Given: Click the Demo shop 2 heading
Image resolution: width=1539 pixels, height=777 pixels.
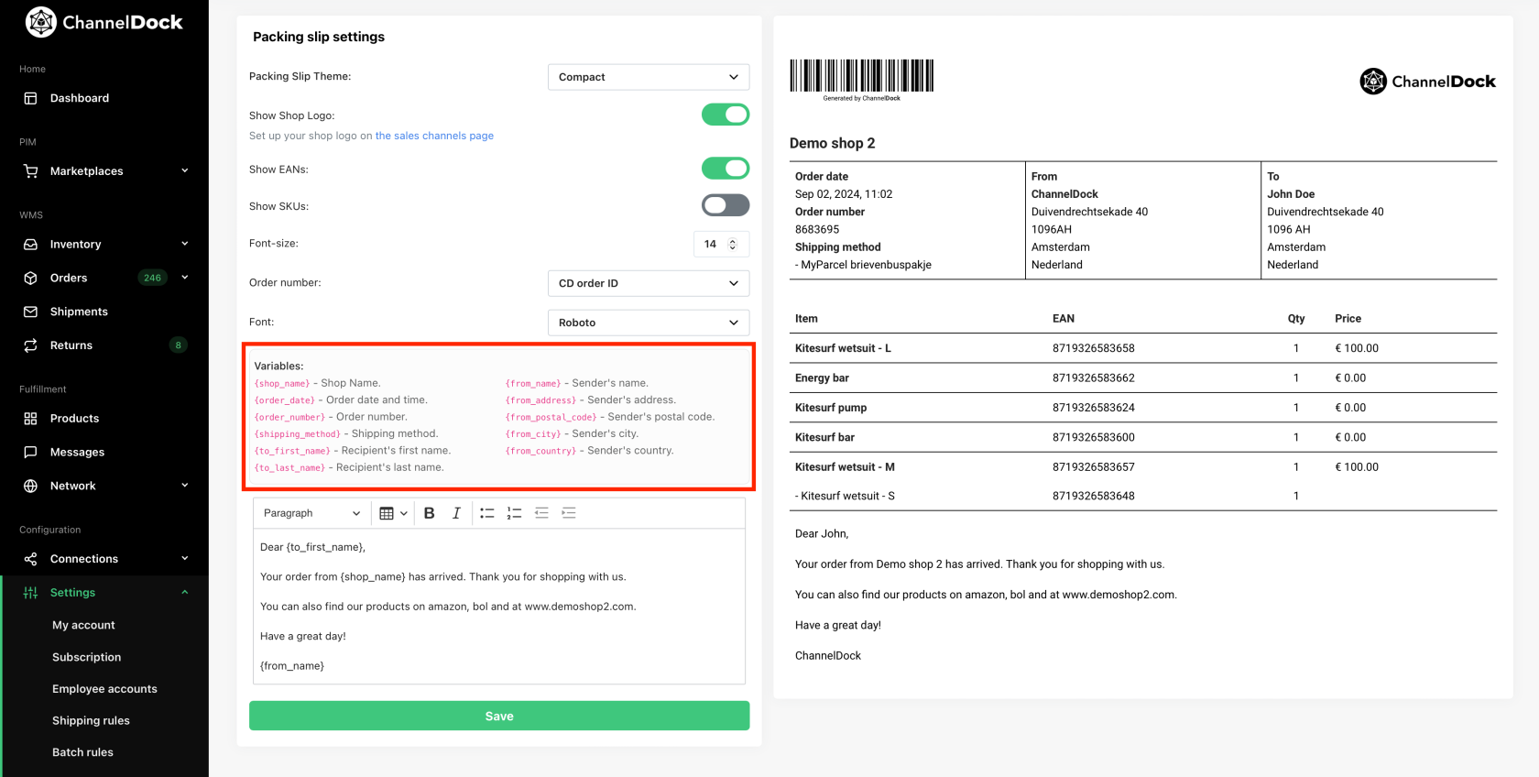Looking at the screenshot, I should click(x=833, y=143).
